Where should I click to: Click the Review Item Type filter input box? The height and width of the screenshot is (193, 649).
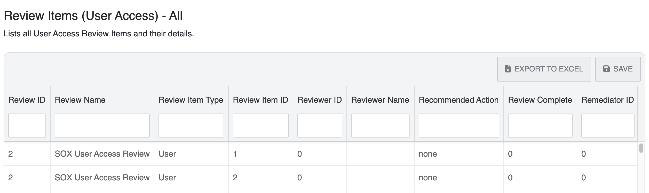point(191,125)
